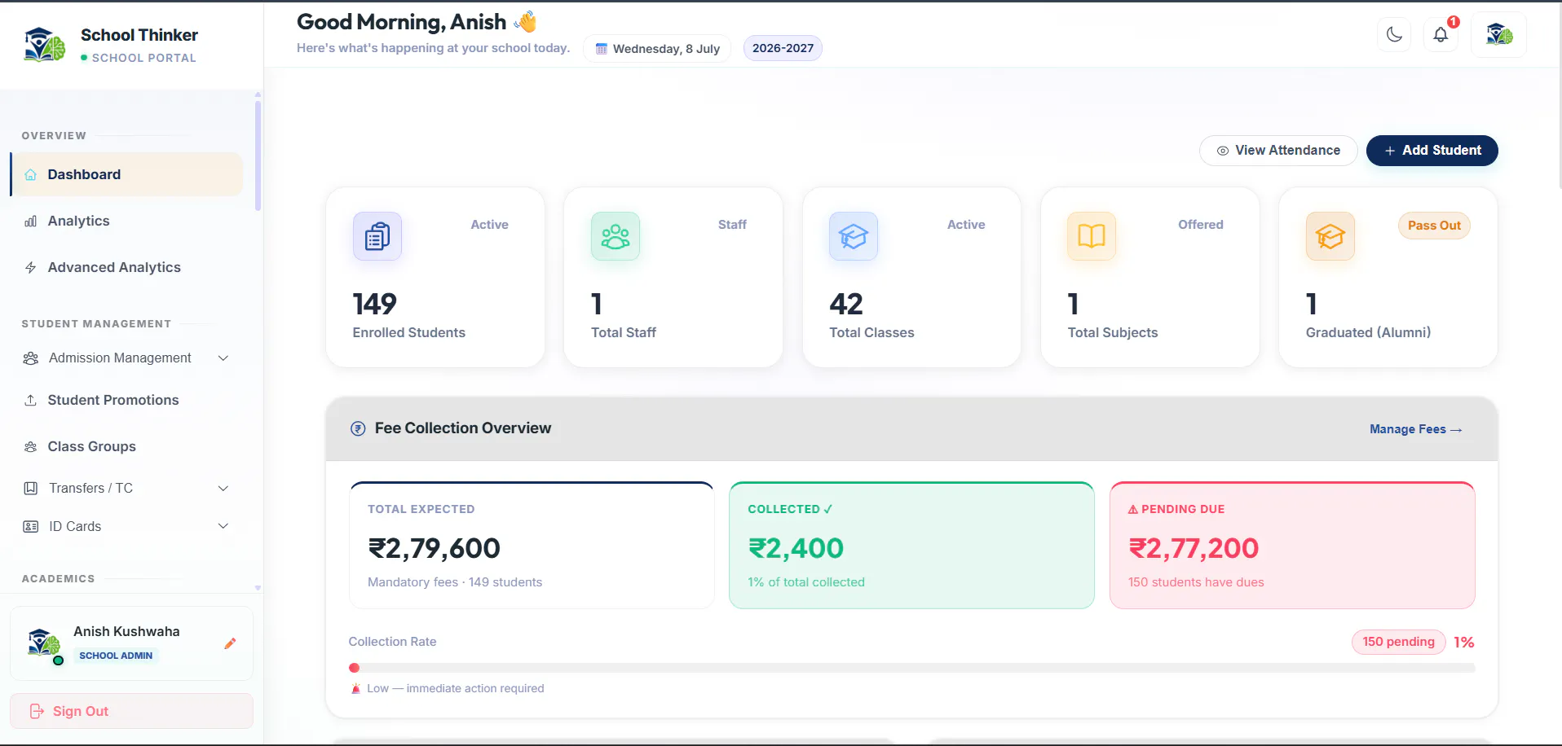The width and height of the screenshot is (1562, 746).
Task: Click the 'Graduated (Alumni)' label
Action: (1368, 332)
